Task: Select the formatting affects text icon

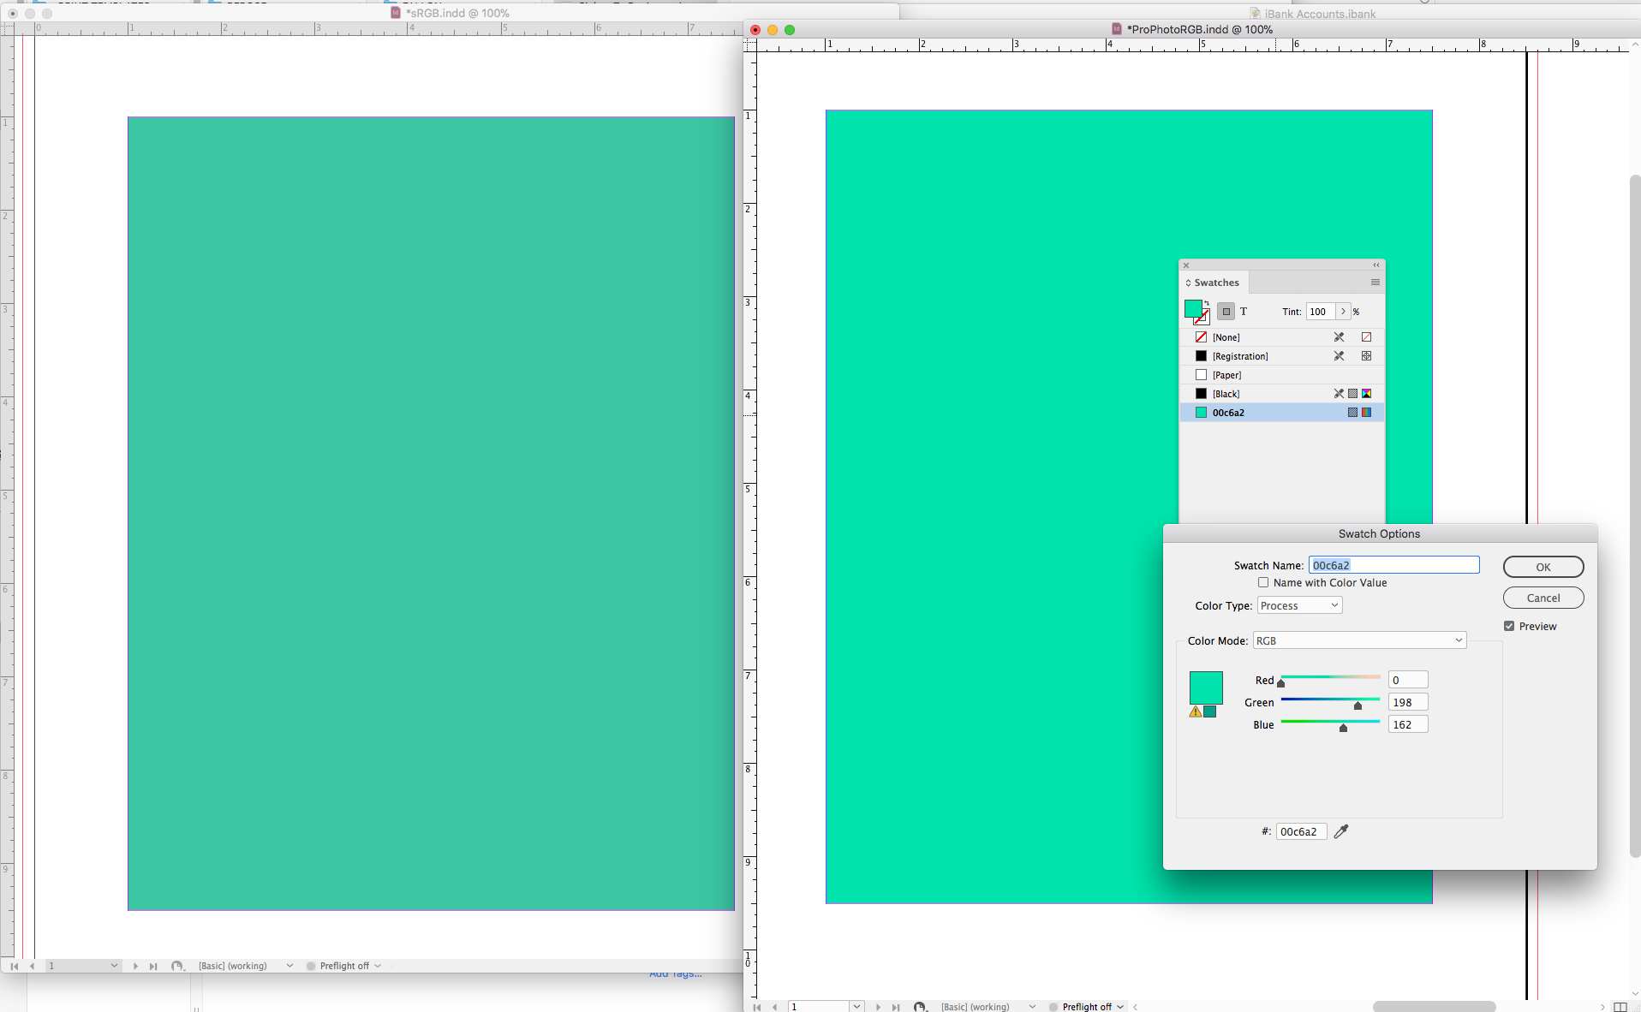Action: [1244, 312]
